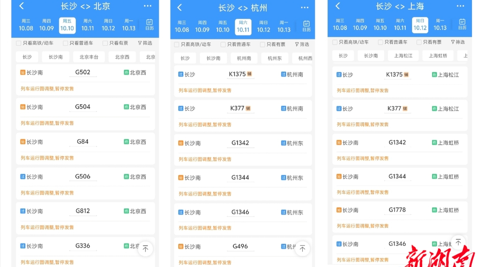Enable 只看普通车 on Hangzhou screen
This screenshot has height=267, width=478.
[223, 45]
